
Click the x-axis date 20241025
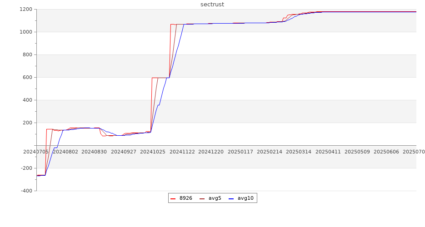click(153, 152)
